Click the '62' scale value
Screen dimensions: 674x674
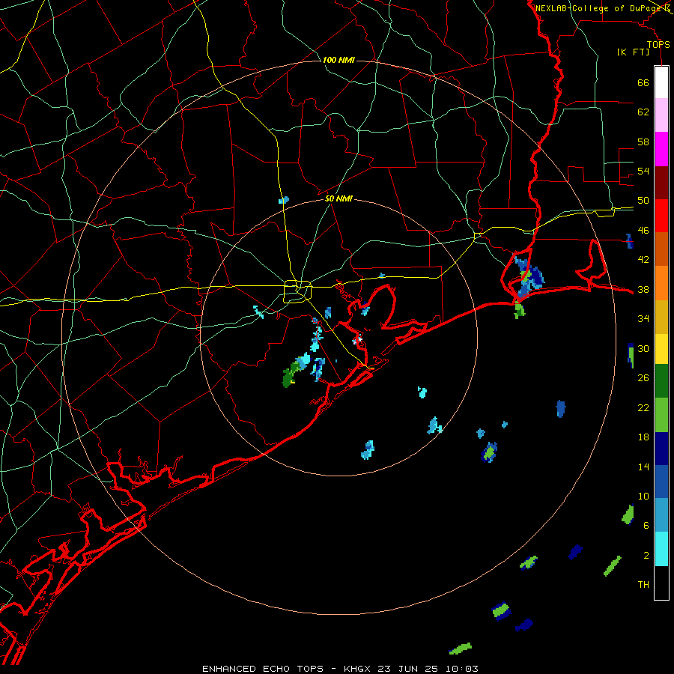tap(643, 112)
